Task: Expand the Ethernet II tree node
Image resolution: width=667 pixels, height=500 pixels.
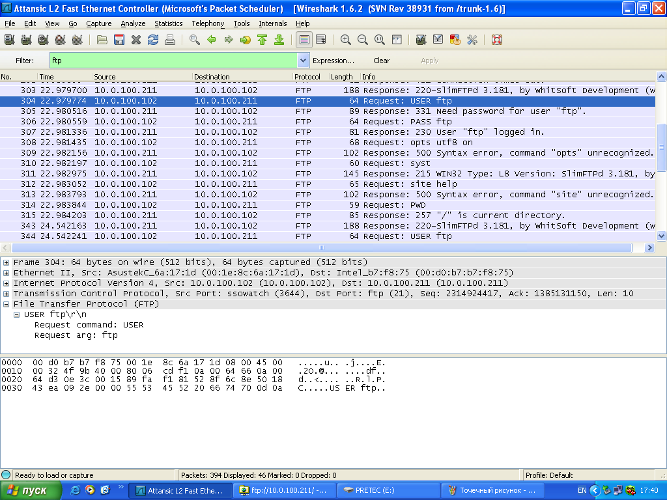Action: pos(6,273)
